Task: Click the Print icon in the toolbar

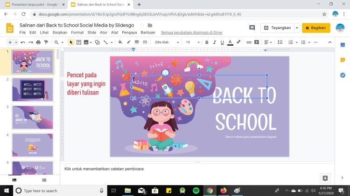Action: pos(38,42)
